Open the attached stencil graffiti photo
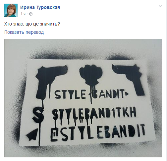167x161 pixels. tap(83, 98)
